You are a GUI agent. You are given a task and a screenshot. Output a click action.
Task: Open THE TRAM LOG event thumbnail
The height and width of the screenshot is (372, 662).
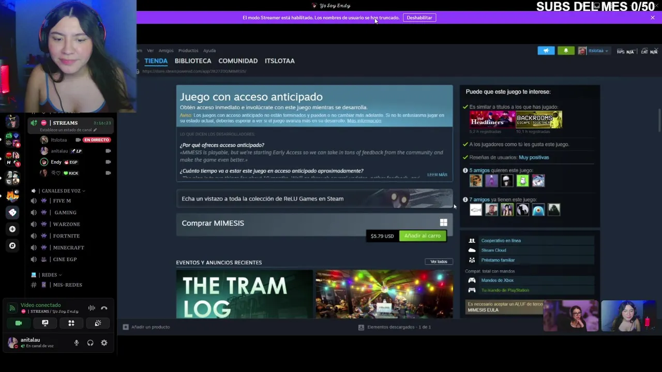244,294
